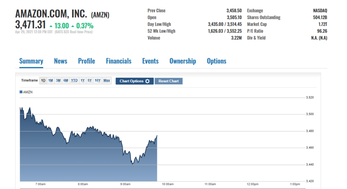Viewport: 347px width, 189px height.
Task: Click the 3,520 price axis label
Action: (310, 98)
